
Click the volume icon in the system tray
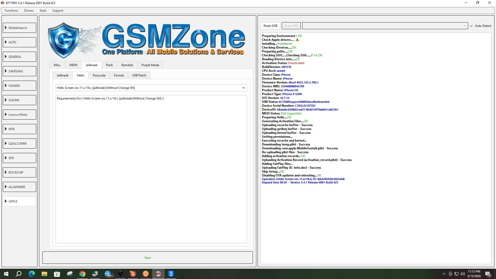coord(462,274)
